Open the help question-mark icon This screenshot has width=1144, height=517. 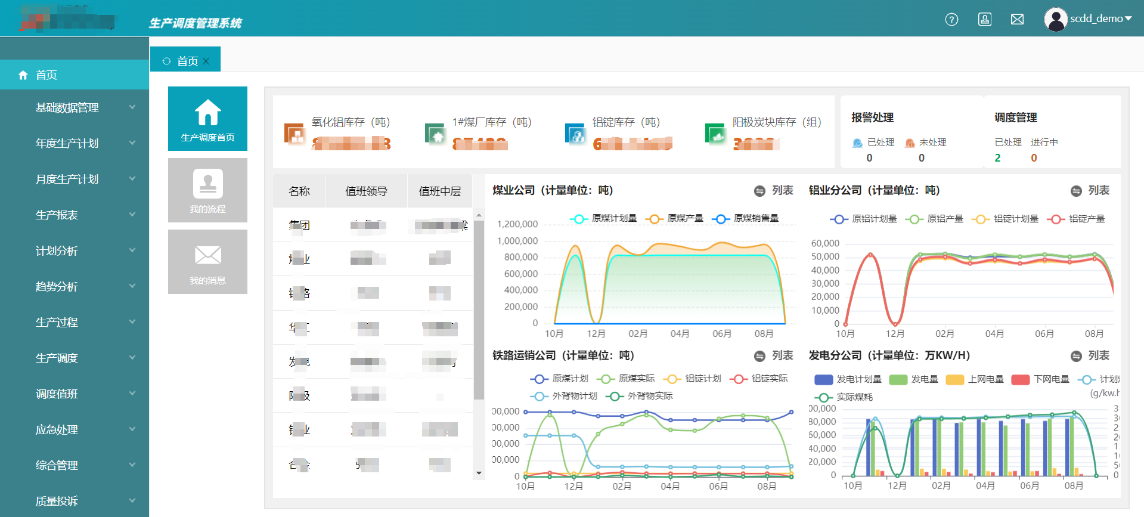pyautogui.click(x=951, y=19)
